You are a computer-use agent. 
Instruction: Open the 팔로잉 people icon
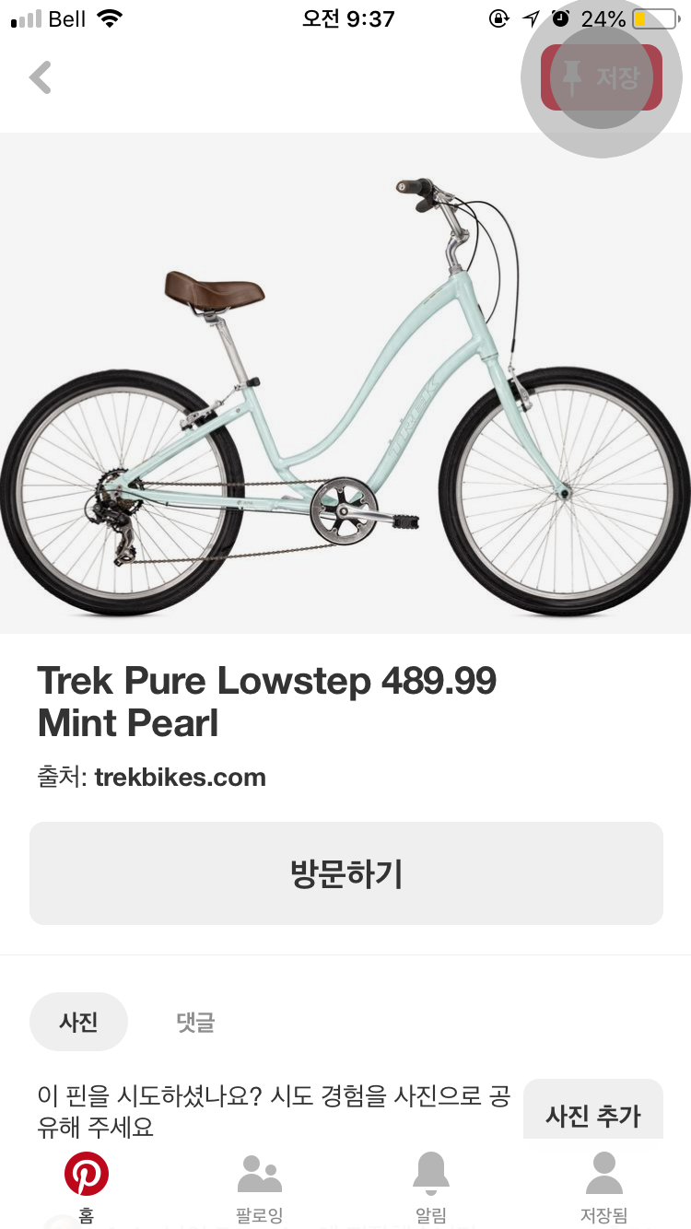[x=259, y=1174]
